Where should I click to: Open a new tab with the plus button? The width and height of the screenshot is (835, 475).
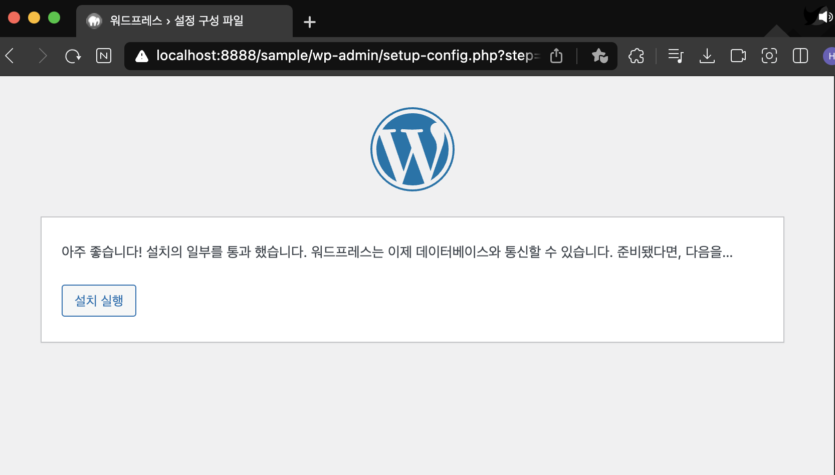pyautogui.click(x=310, y=22)
